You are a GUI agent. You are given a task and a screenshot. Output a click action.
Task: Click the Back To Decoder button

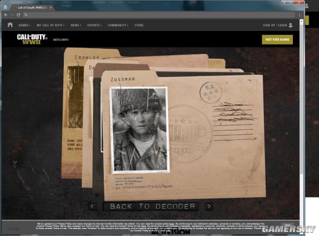point(151,206)
